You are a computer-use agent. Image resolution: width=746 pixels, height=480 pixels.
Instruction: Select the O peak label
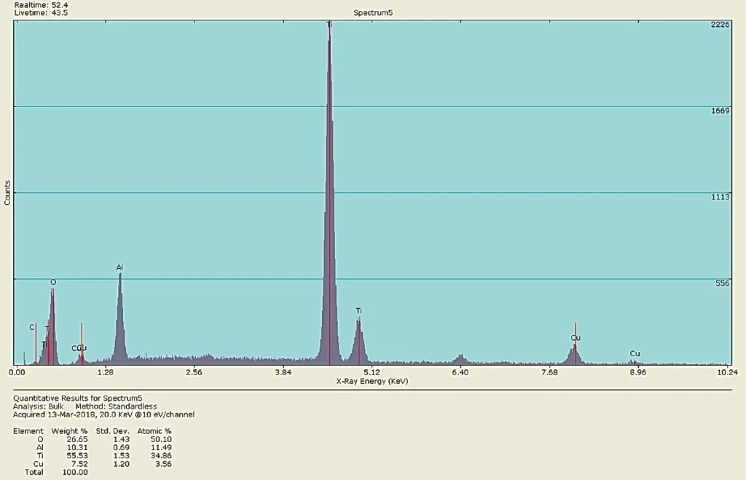tap(52, 282)
